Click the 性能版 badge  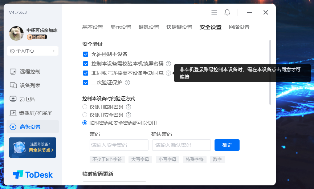37,37
